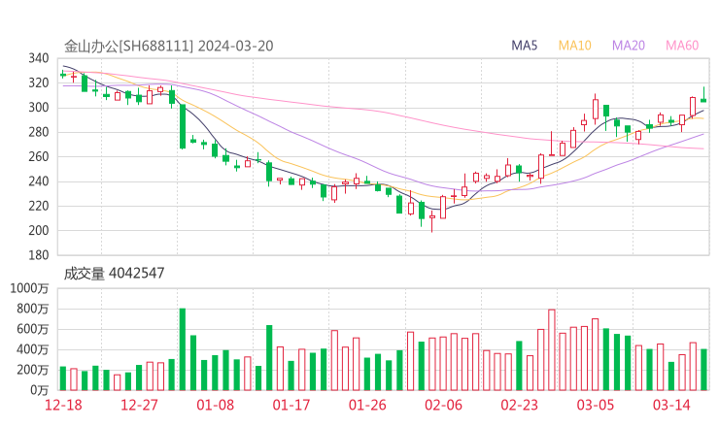Click the MA10 legend label

(x=574, y=46)
